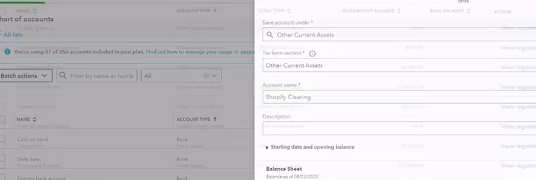Select the Daily Sales account name
Screen dimensions: 536x180
[29, 159]
